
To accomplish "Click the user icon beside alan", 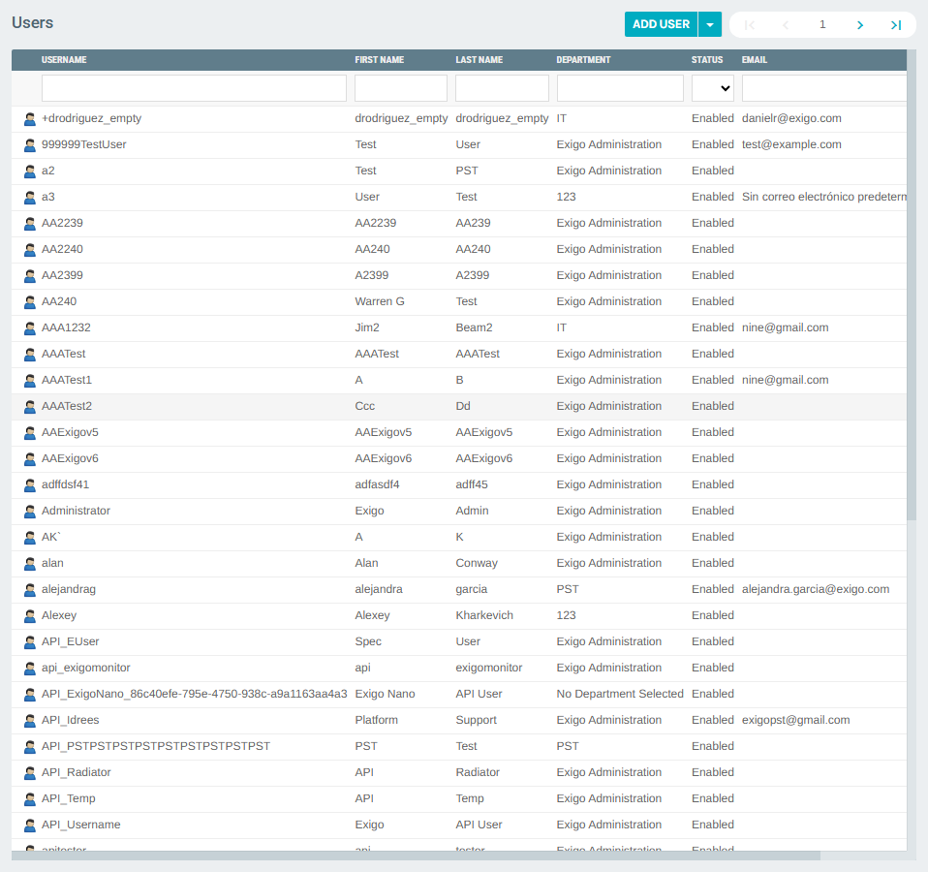I will (x=28, y=563).
